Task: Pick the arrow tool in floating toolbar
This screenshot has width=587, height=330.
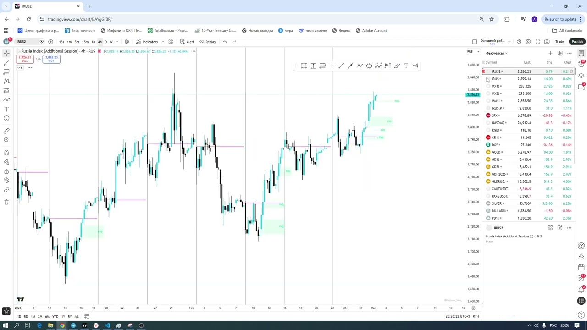Action: click(350, 66)
